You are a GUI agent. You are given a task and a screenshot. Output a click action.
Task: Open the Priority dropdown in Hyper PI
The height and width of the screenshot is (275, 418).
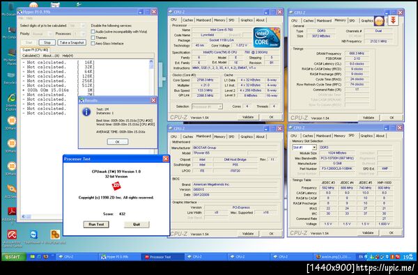click(x=42, y=34)
